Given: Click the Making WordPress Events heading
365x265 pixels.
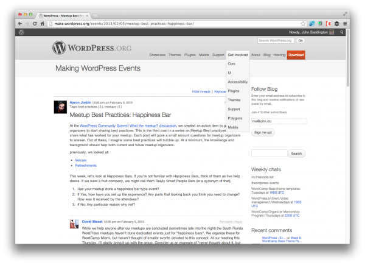Looking at the screenshot, I should point(98,68).
